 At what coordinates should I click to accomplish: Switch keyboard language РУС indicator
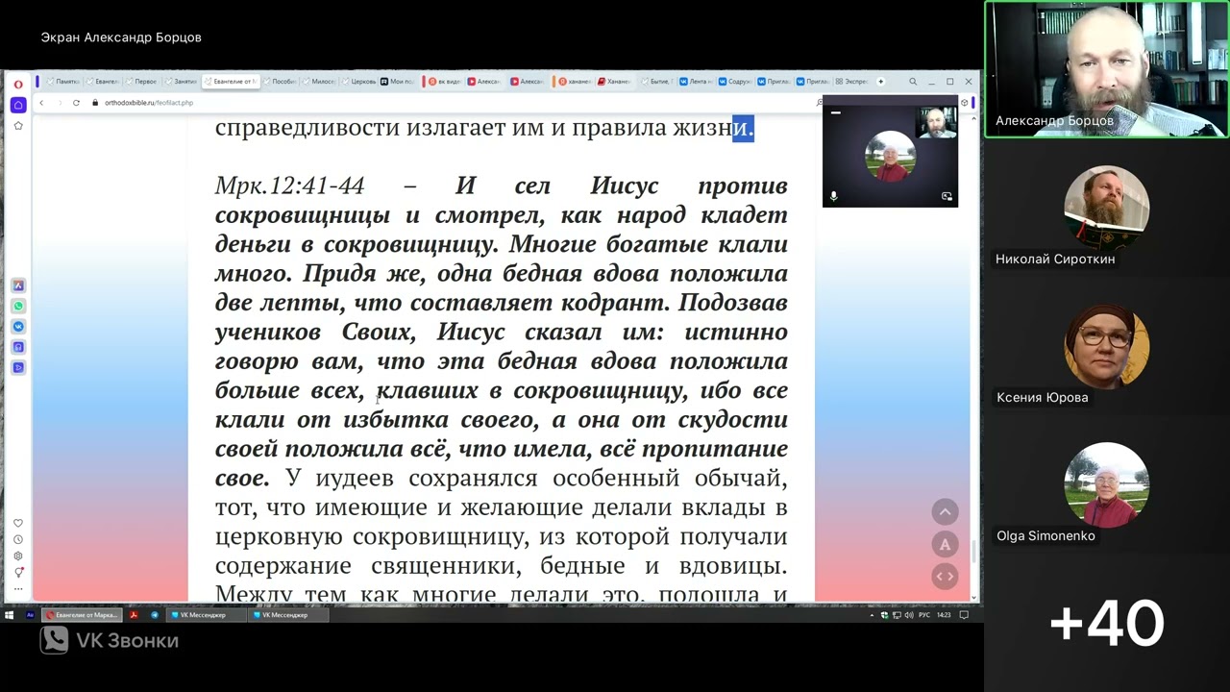(x=924, y=615)
